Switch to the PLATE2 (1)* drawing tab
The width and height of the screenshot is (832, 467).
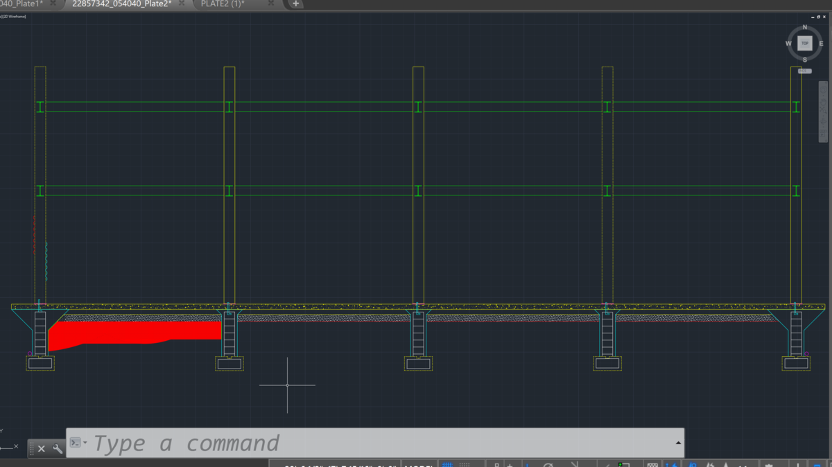point(223,3)
